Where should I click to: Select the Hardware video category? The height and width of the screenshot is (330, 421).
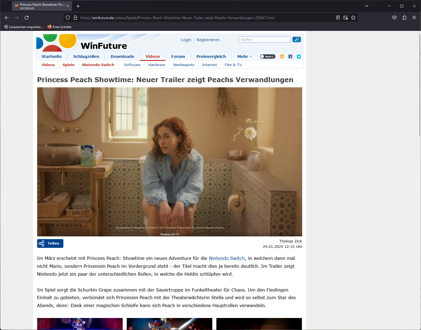click(157, 65)
